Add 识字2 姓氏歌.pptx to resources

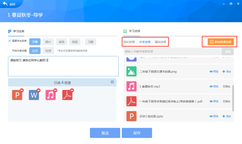[x=227, y=116]
